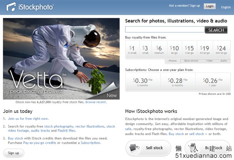Click the Login button
The image size is (234, 160).
coord(210,6)
